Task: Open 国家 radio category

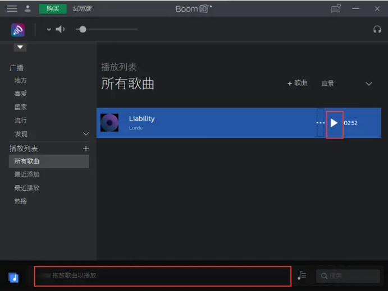Action: coord(21,107)
